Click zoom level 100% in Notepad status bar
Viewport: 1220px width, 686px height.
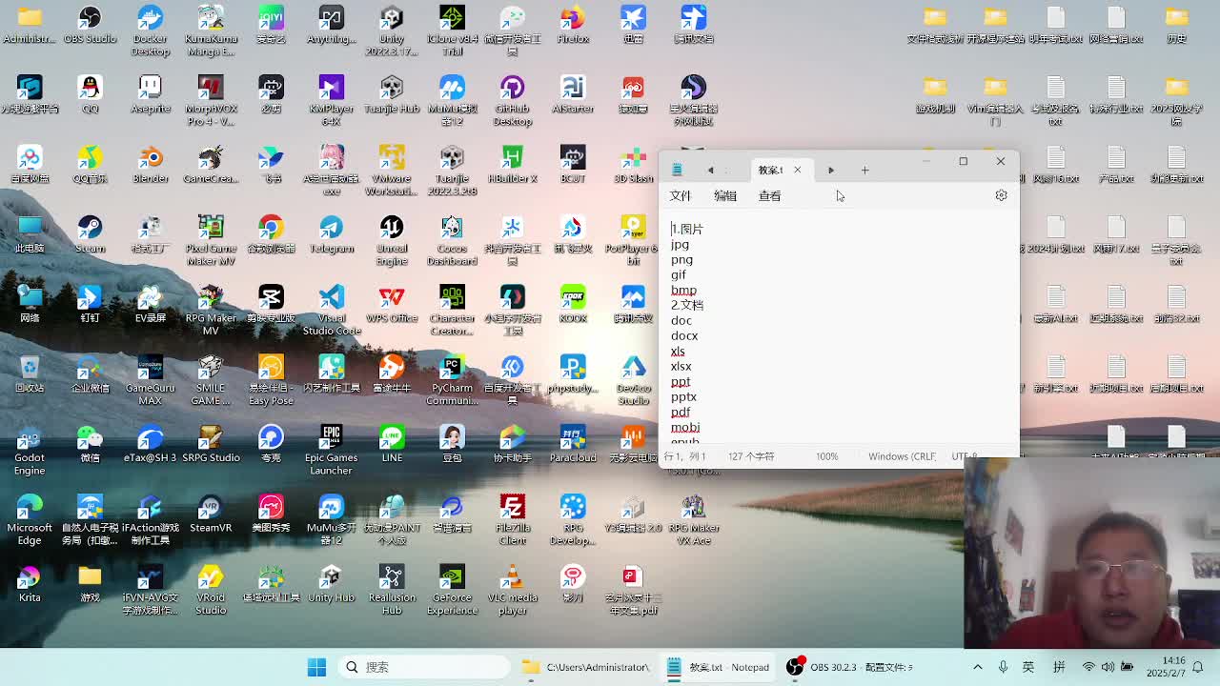pos(826,456)
